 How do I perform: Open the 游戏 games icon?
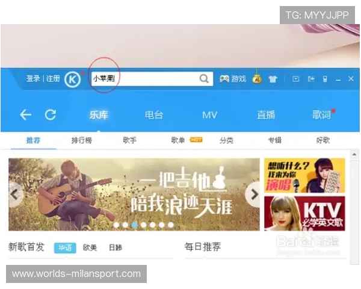tap(233, 79)
